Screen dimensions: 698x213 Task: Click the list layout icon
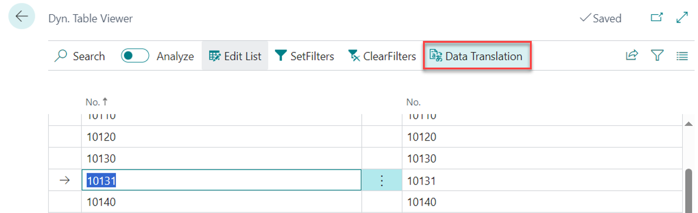tap(682, 55)
